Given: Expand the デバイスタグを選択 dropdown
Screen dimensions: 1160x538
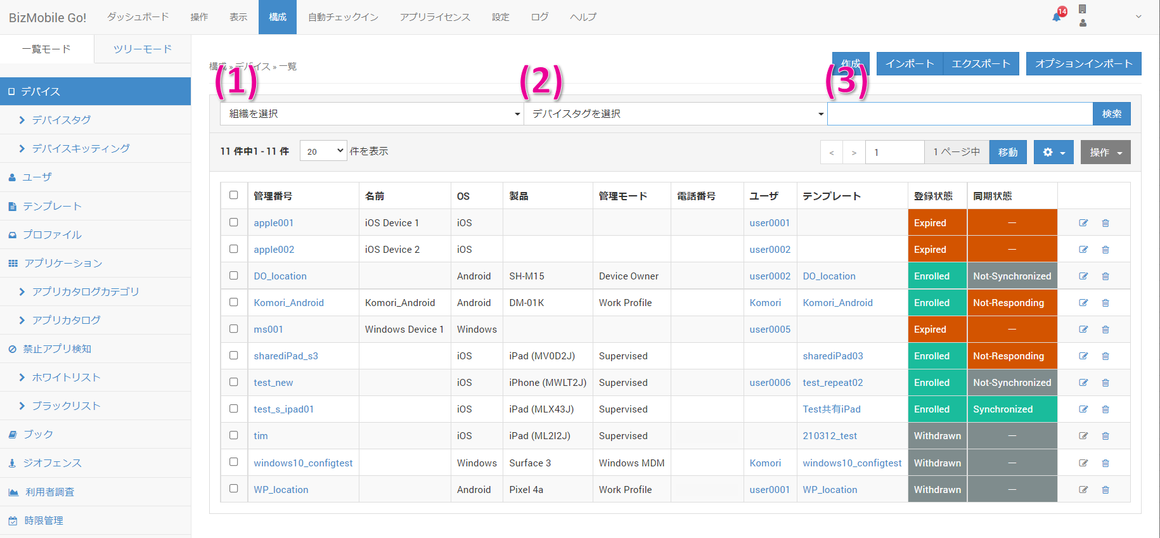Looking at the screenshot, I should pyautogui.click(x=676, y=114).
